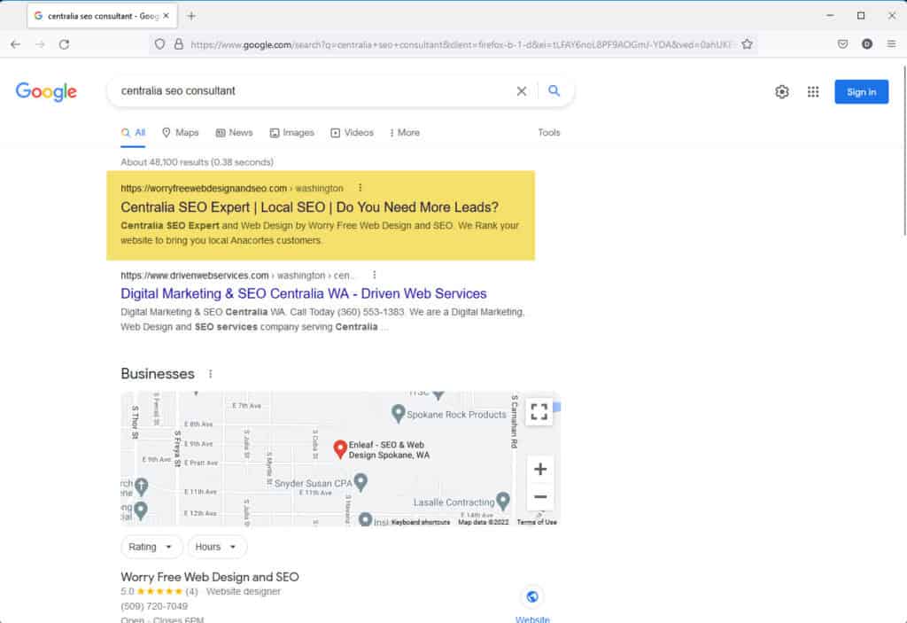Viewport: 907px width, 623px height.
Task: Reload the page with the refresh icon
Action: pos(64,44)
